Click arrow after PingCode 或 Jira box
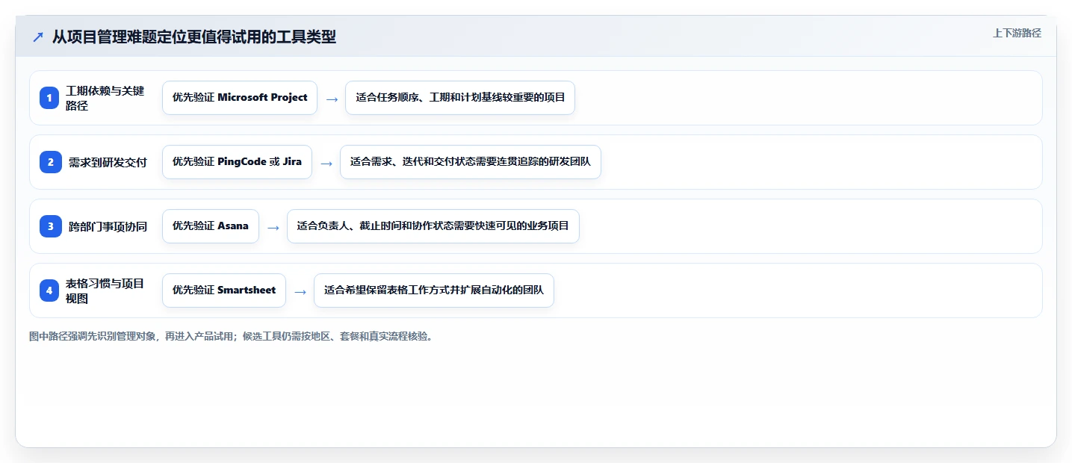The image size is (1072, 463). pyautogui.click(x=326, y=163)
